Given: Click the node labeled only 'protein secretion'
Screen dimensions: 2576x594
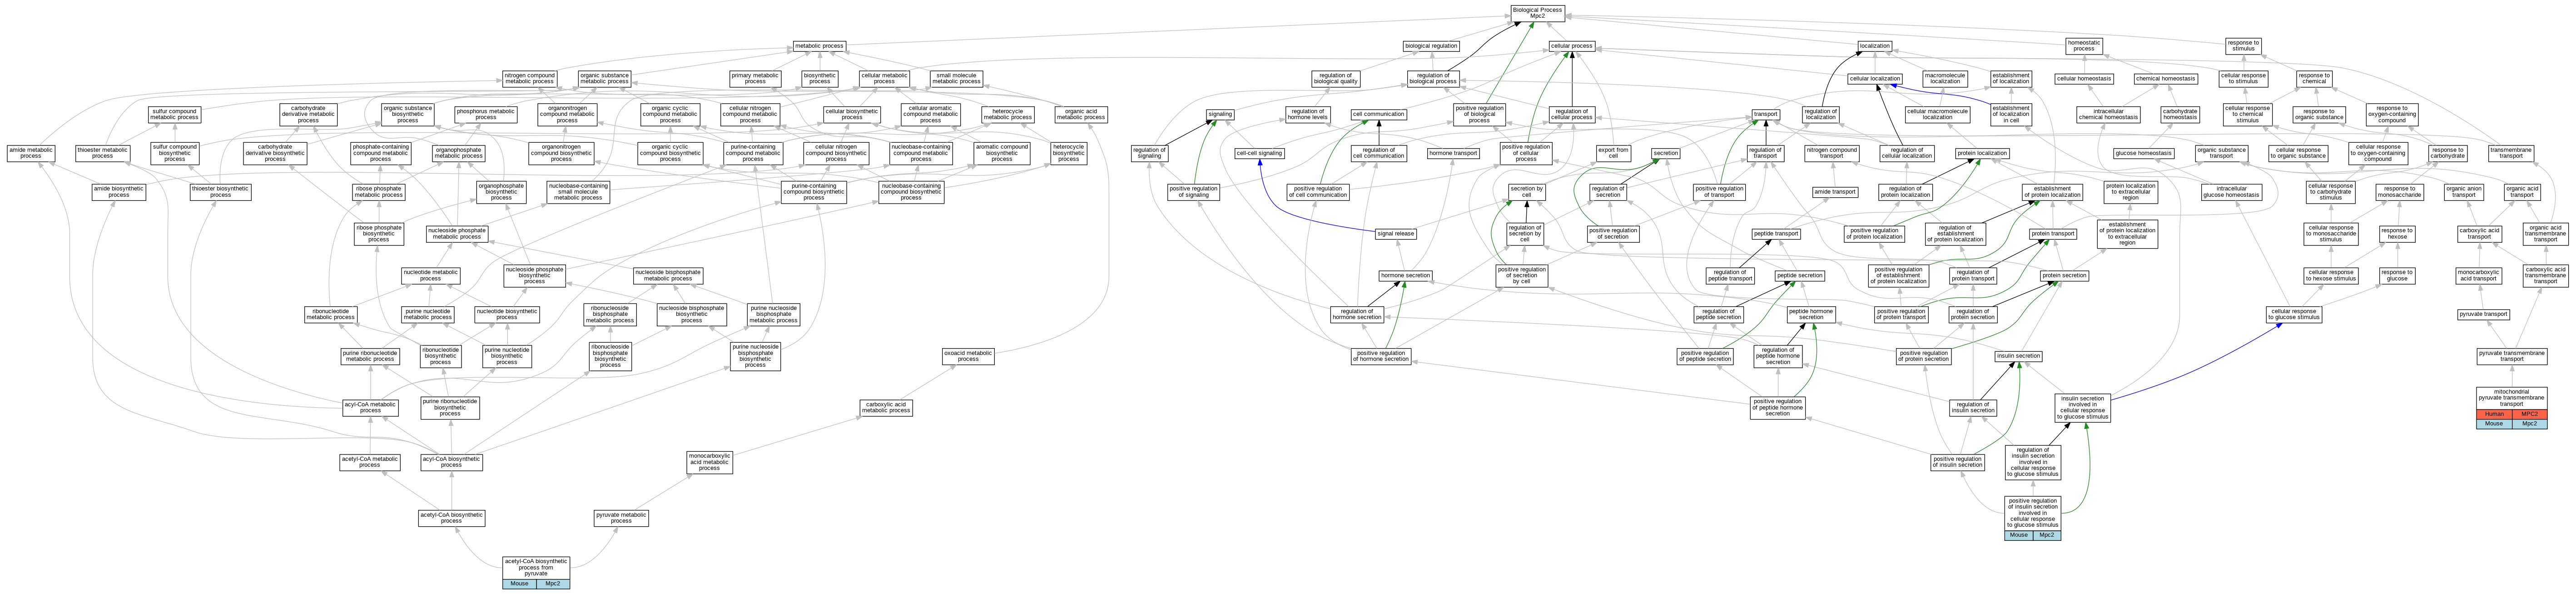Looking at the screenshot, I should click(x=2064, y=275).
